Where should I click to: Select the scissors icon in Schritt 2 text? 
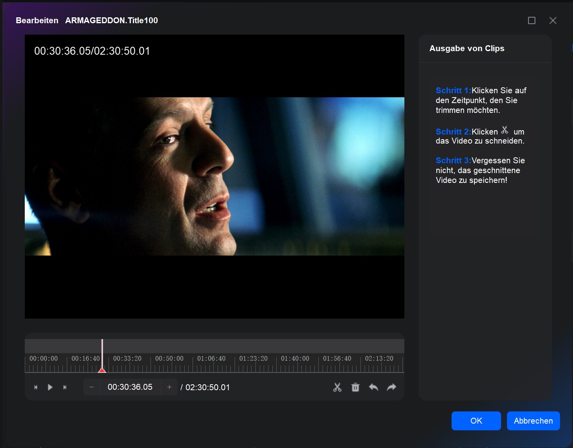coord(505,130)
